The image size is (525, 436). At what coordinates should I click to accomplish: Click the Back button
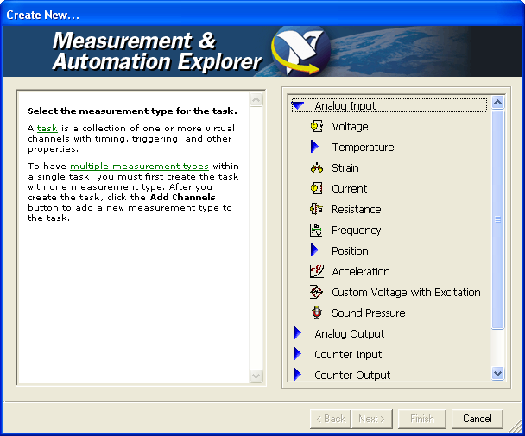pyautogui.click(x=331, y=419)
